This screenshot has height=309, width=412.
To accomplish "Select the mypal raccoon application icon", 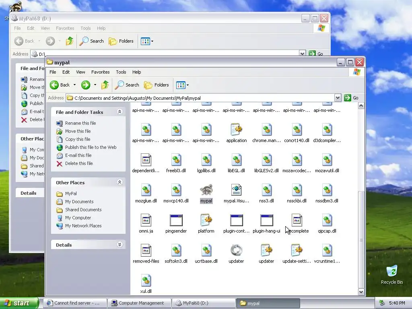I will 206,190.
